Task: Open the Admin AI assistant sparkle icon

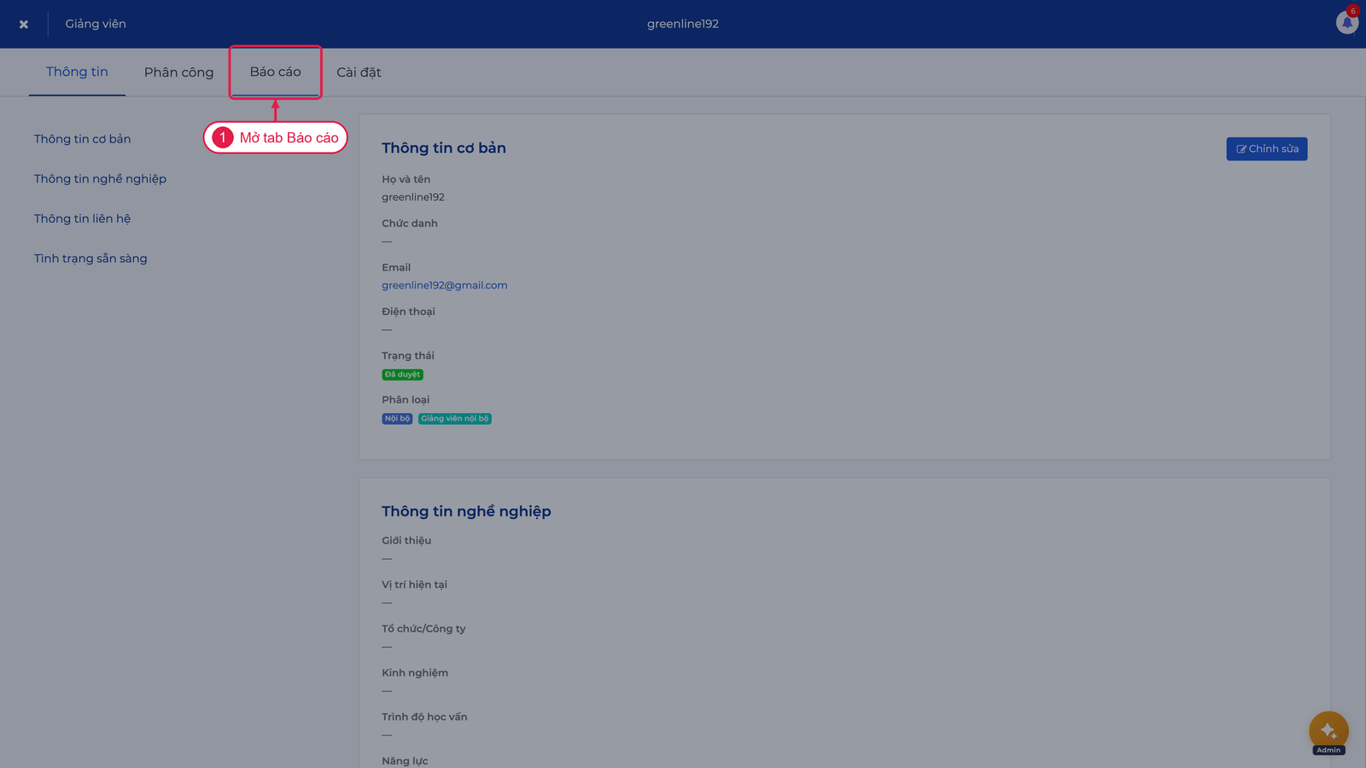Action: coord(1328,730)
